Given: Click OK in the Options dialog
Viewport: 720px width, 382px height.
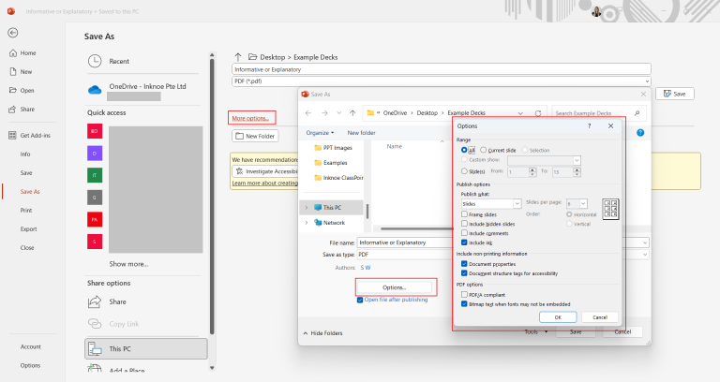Looking at the screenshot, I should tap(557, 317).
